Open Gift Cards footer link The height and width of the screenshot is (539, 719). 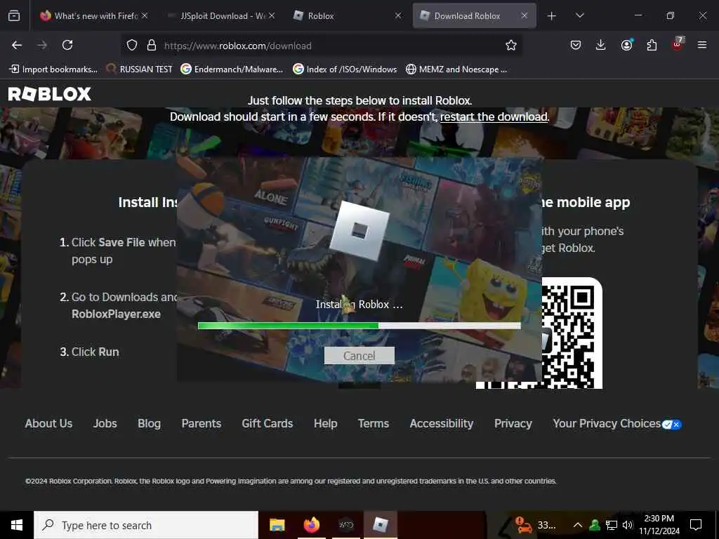[x=268, y=423]
